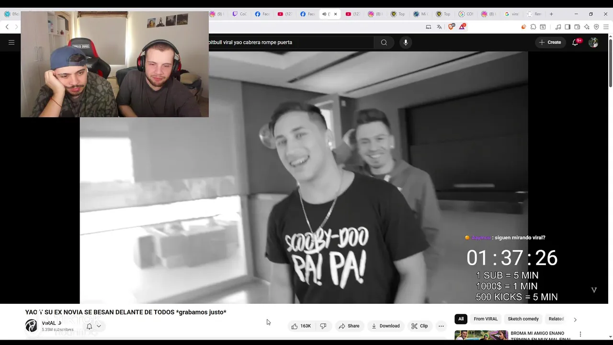
Task: Open the YouTube account avatar menu
Action: pos(593,42)
